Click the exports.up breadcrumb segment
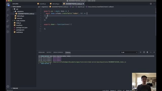This screenshot has height=91, width=162. 81,7
